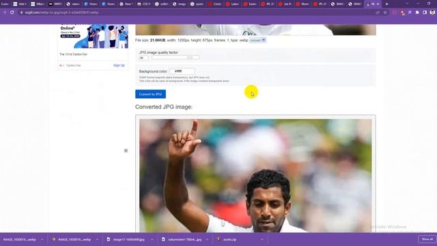The image size is (437, 246).
Task: Close the active ezgif tab
Action: point(378,4)
